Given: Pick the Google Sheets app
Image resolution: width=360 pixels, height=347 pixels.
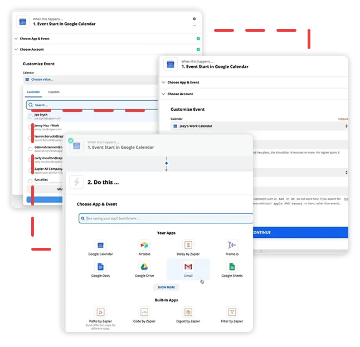Looking at the screenshot, I should (232, 270).
